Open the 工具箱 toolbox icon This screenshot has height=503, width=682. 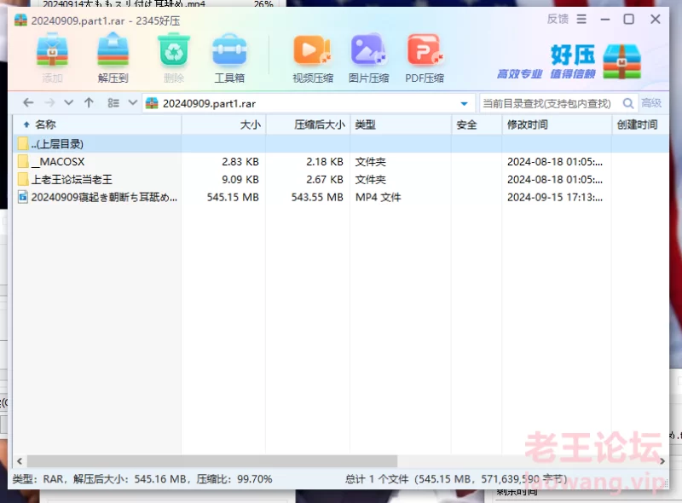[229, 51]
